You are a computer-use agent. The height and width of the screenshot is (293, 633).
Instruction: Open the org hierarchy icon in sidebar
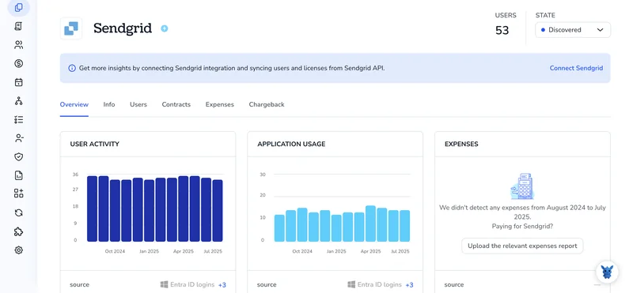tap(18, 101)
